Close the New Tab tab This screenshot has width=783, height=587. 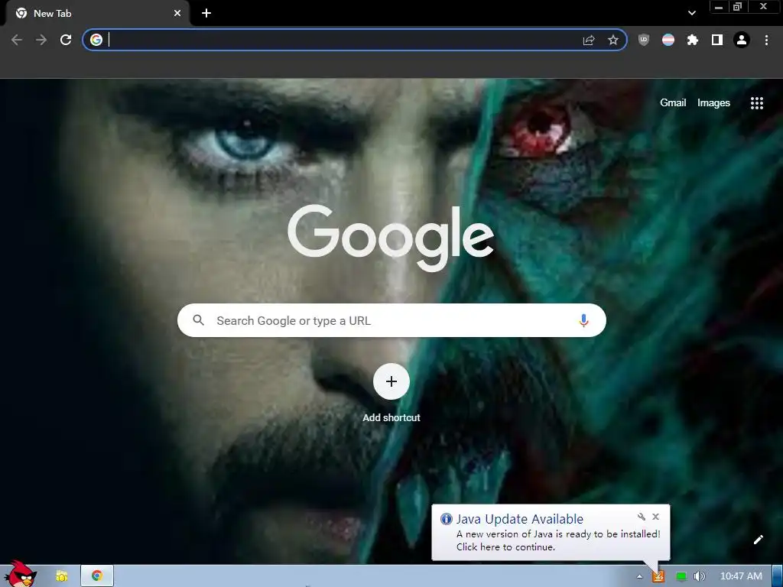177,14
